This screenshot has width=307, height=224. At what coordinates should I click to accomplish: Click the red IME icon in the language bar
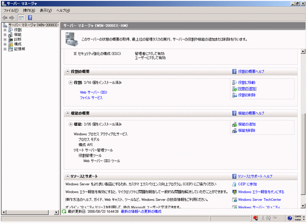coord(255,218)
